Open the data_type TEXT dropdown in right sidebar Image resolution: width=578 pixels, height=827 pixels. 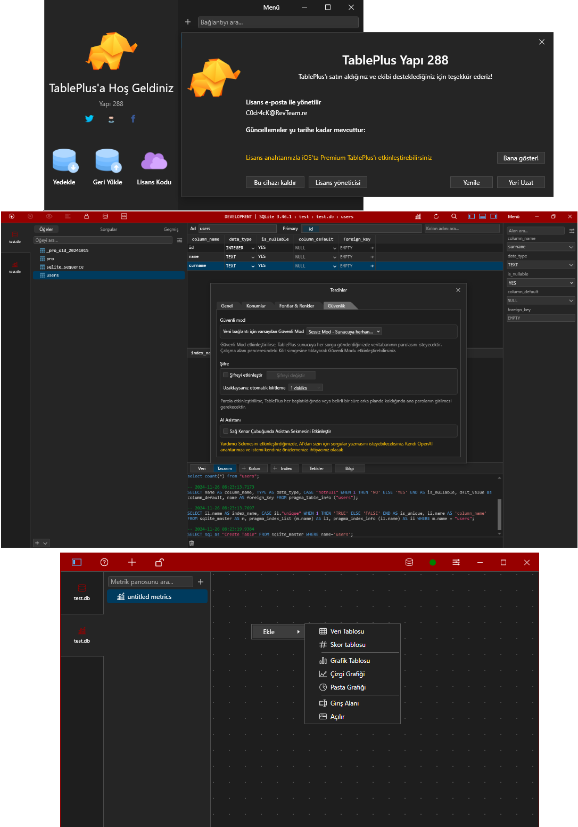point(541,265)
